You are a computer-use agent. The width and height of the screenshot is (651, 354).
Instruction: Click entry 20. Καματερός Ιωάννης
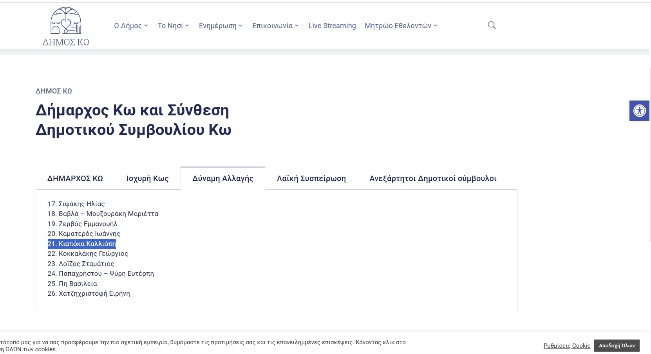pyautogui.click(x=84, y=234)
